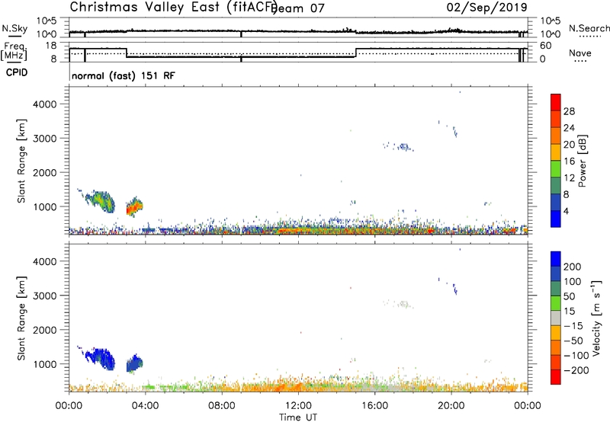Click the '200' label on the Velocity colorbar
This screenshot has height=422, width=610.
click(x=573, y=267)
